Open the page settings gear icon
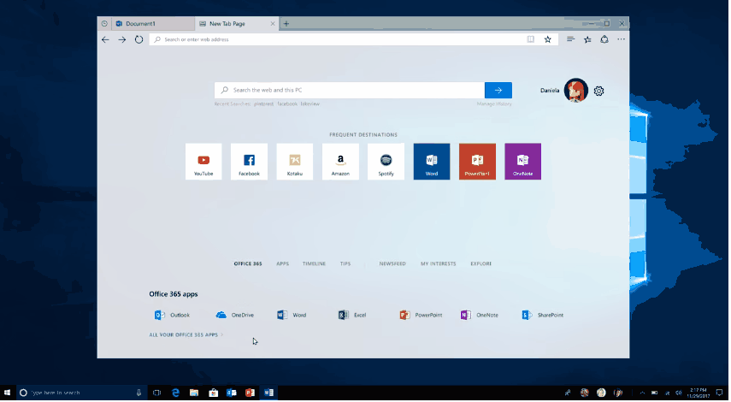 point(599,91)
